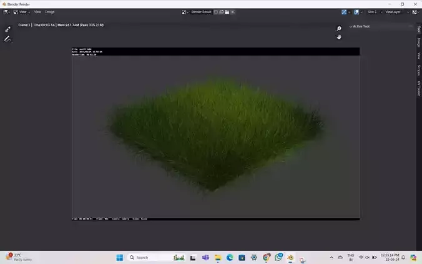The image size is (422, 264).
Task: Collapse the Active Tool panel
Action: click(360, 26)
